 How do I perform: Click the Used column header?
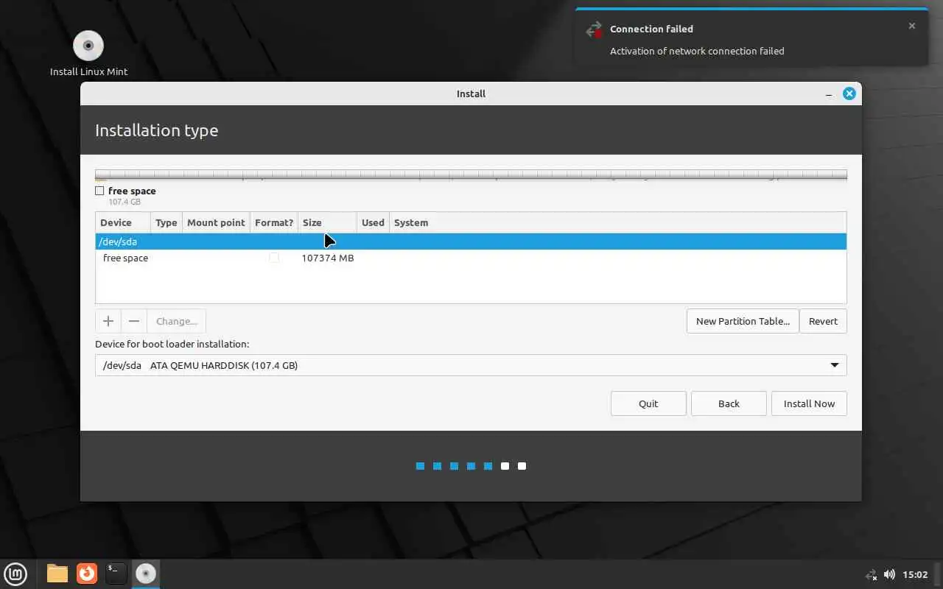(x=373, y=222)
